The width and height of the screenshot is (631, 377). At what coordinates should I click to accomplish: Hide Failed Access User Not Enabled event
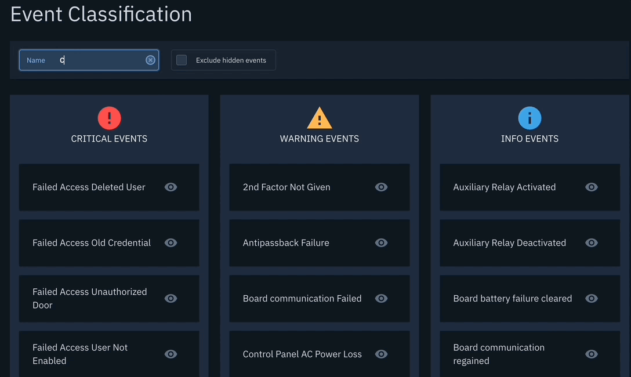pyautogui.click(x=171, y=354)
